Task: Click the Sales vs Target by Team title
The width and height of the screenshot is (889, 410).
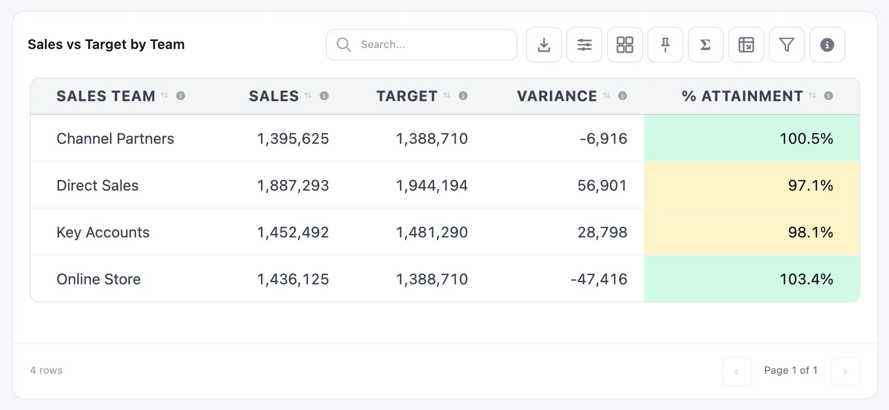Action: [106, 44]
